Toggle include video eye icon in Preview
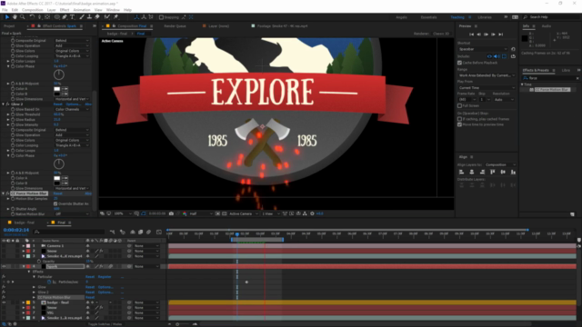This screenshot has width=582, height=327. (489, 56)
